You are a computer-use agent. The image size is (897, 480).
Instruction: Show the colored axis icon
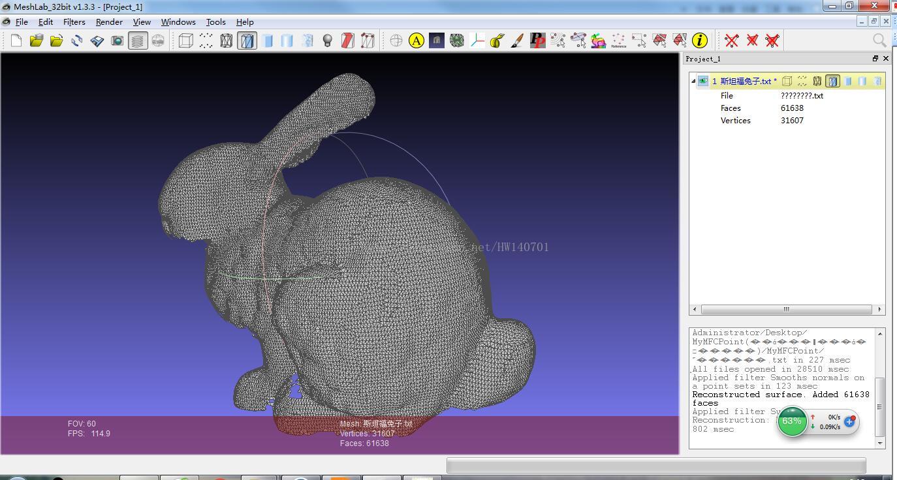click(477, 40)
